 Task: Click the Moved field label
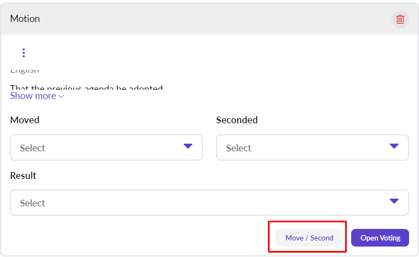(25, 120)
